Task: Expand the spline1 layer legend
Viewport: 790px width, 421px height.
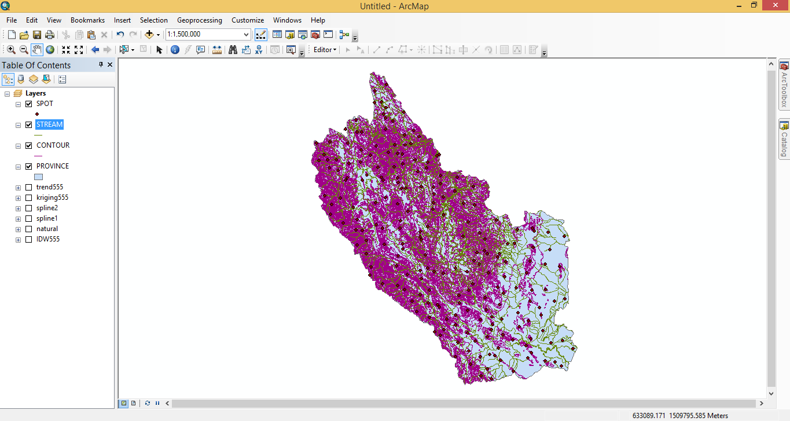Action: click(x=18, y=218)
